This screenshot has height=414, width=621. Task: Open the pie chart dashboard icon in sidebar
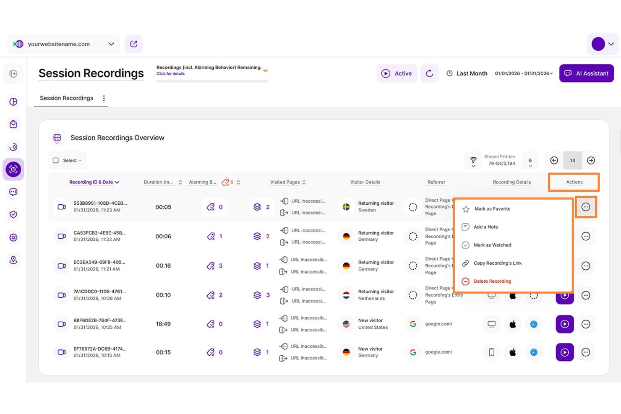13,102
